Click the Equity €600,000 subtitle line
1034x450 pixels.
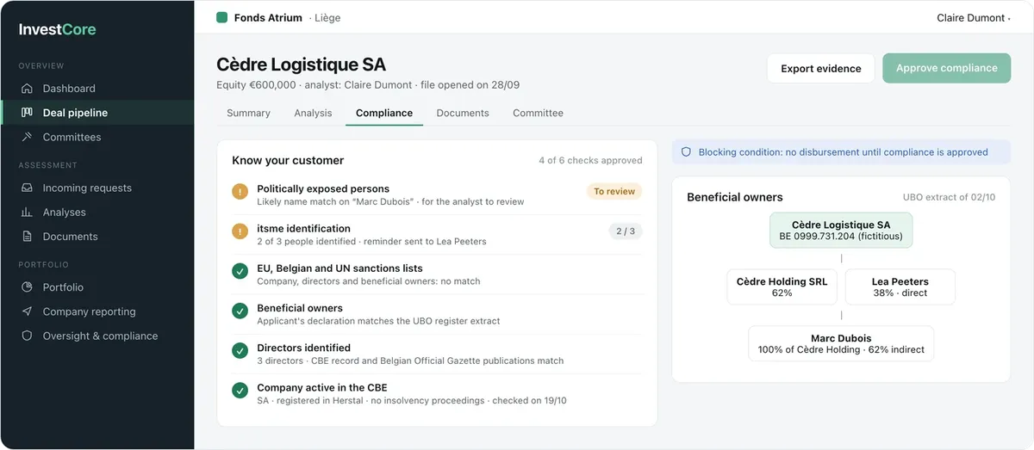[x=368, y=85]
